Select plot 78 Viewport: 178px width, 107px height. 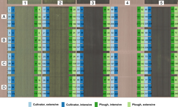tap(150, 80)
